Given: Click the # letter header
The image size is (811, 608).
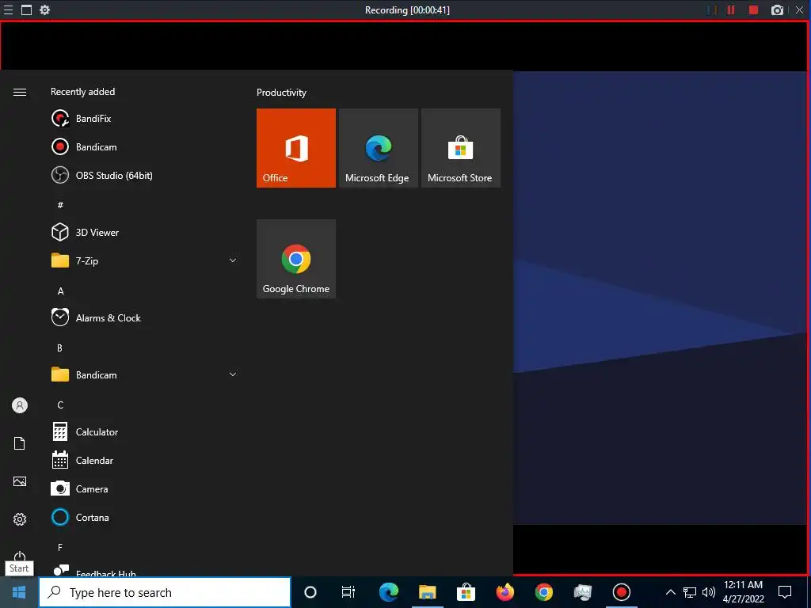Looking at the screenshot, I should 60,205.
